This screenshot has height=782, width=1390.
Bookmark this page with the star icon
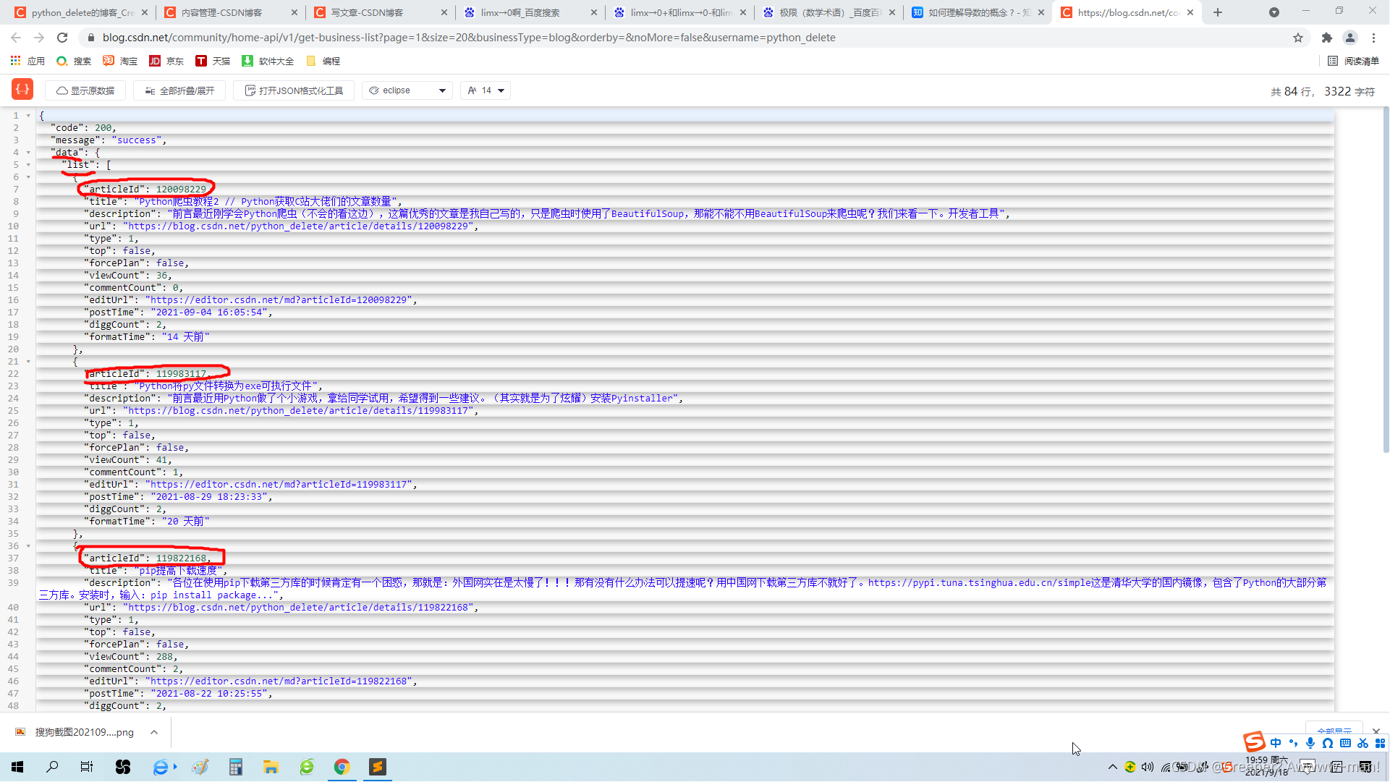(1298, 38)
